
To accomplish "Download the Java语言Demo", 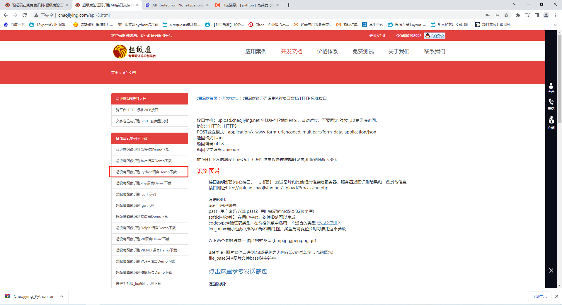I will click(149, 161).
